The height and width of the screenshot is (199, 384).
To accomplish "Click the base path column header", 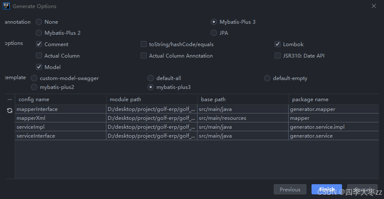I will tap(243, 99).
